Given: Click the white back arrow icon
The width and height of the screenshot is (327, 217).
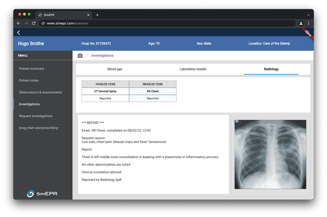Looking at the screenshot, I should 18,32.
